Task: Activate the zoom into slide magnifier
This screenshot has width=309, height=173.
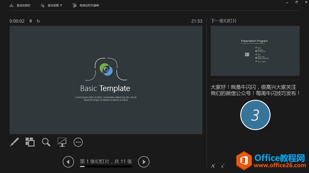Action: click(46, 142)
